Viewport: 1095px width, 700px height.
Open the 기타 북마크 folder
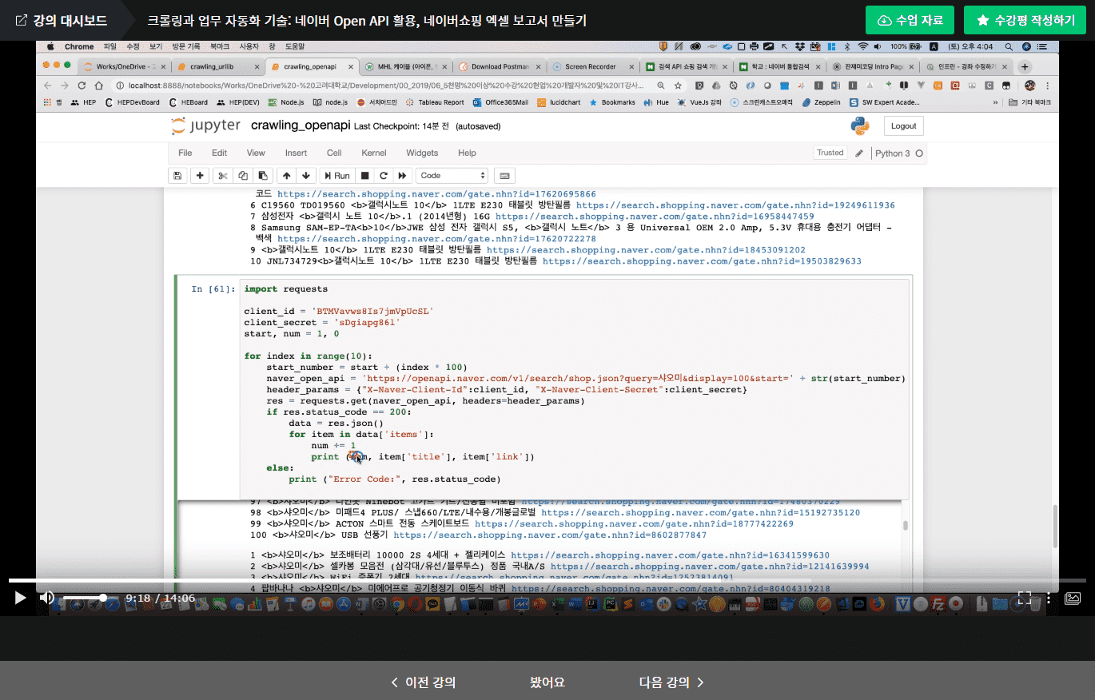[1030, 102]
